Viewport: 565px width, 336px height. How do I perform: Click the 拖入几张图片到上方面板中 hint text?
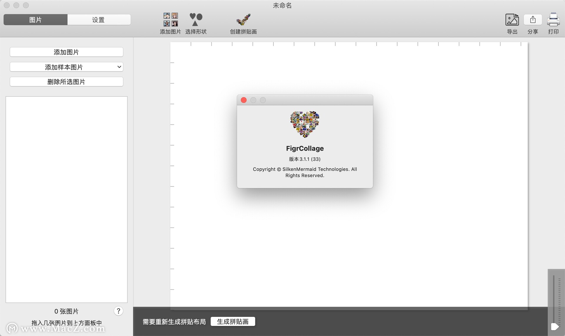(67, 323)
